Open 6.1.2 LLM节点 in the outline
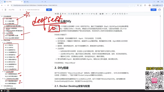Viewport: 164px width, 92px height. pyautogui.click(x=9, y=48)
